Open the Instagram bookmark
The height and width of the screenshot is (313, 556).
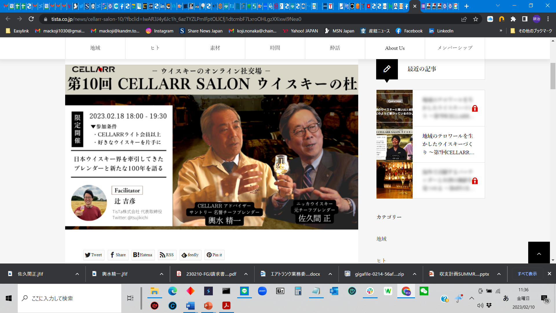160,31
